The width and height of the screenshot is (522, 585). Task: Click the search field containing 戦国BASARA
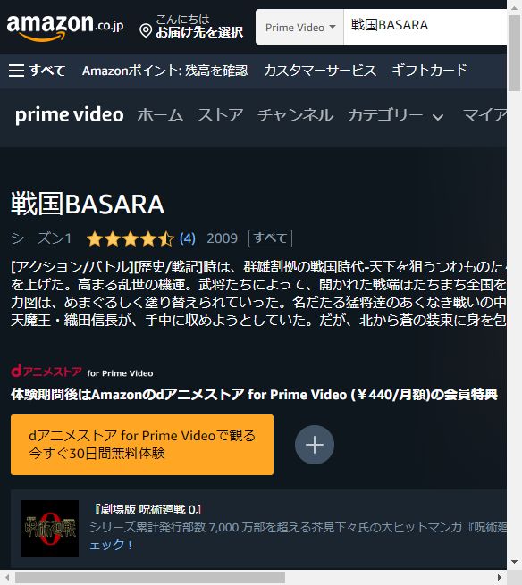(x=425, y=27)
